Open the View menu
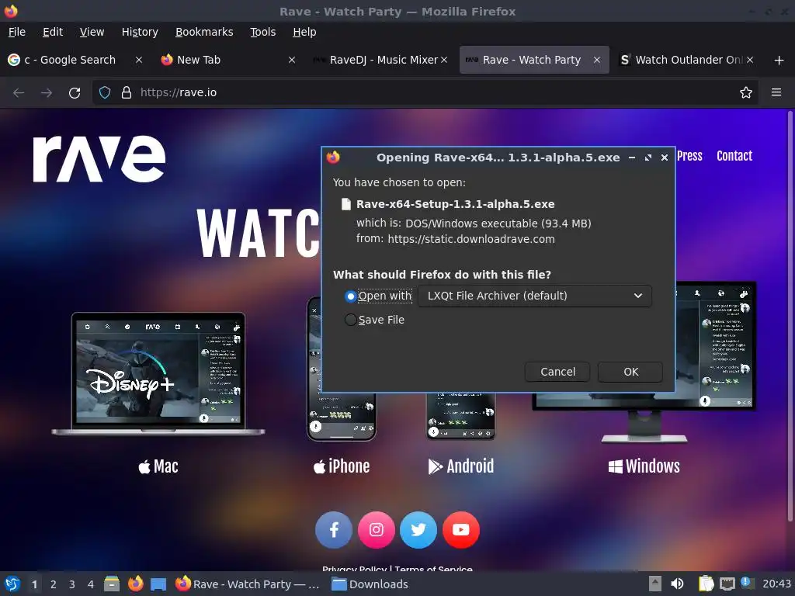 point(92,32)
